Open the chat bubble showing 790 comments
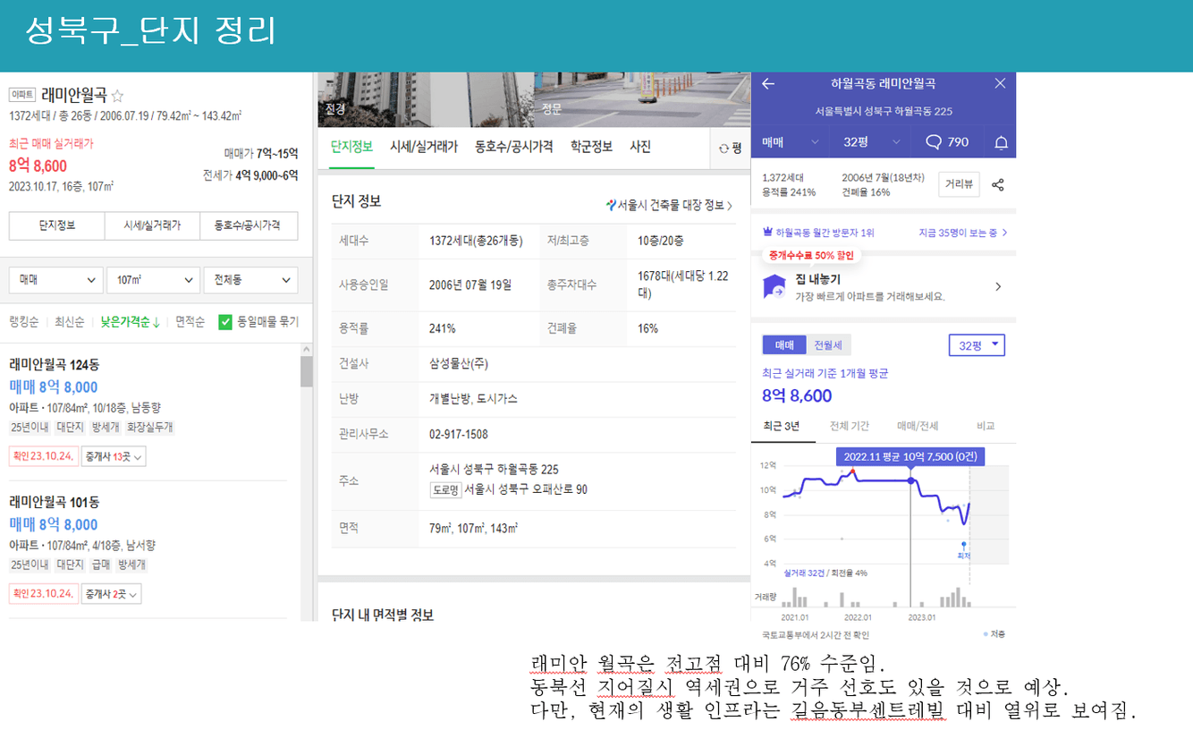Screen dimensions: 1193x730 947,141
